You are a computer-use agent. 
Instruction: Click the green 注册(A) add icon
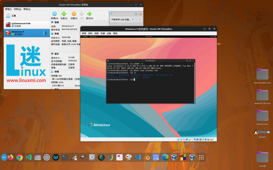click(64, 14)
